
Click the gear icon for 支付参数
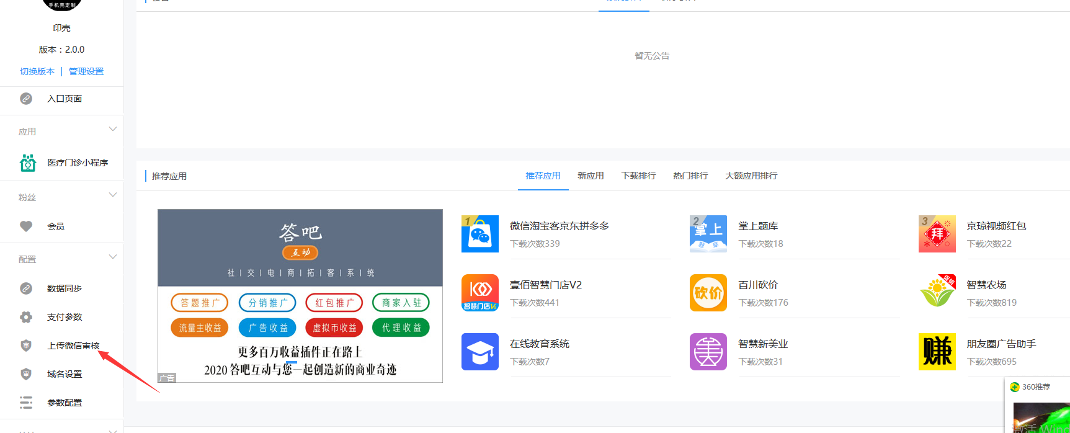[26, 317]
